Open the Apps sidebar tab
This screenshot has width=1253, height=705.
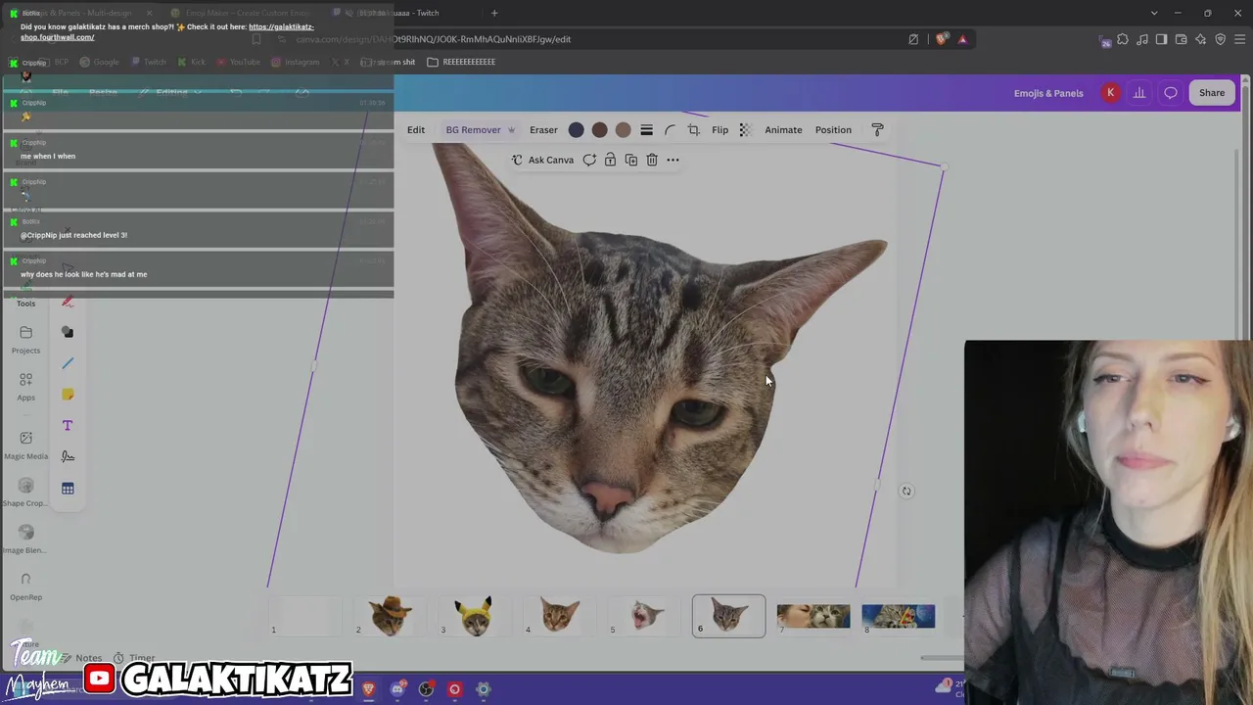(x=25, y=387)
